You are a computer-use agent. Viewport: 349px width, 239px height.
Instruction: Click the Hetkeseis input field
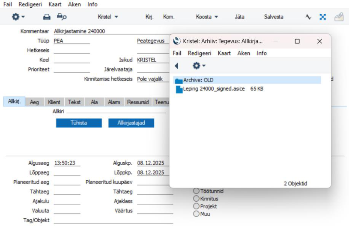click(x=72, y=50)
